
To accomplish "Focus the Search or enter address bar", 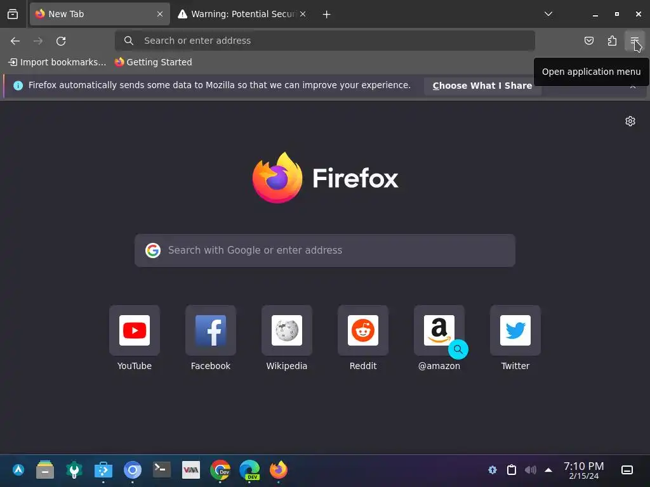I will pyautogui.click(x=325, y=41).
